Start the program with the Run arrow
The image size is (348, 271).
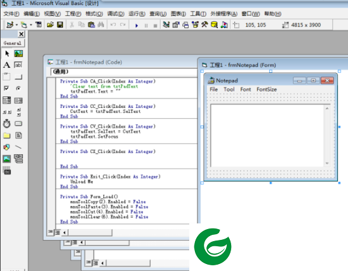(x=137, y=25)
